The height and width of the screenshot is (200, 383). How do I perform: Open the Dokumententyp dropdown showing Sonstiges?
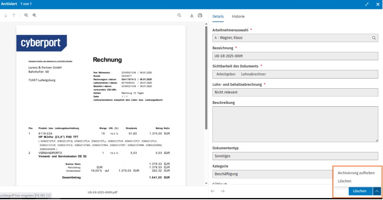click(295, 156)
